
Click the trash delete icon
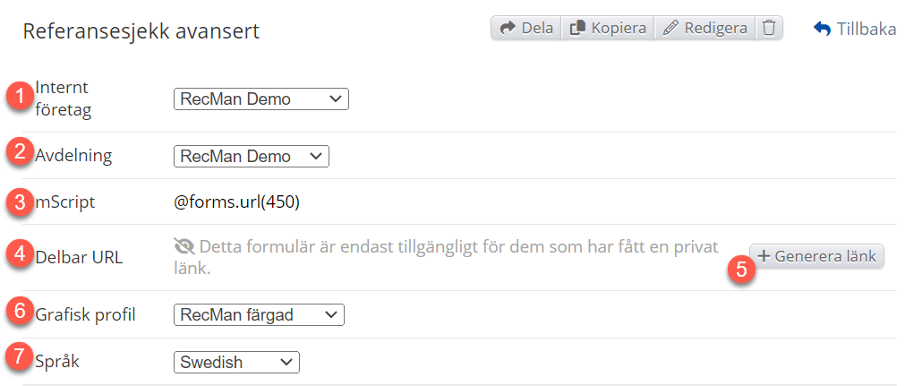click(769, 28)
